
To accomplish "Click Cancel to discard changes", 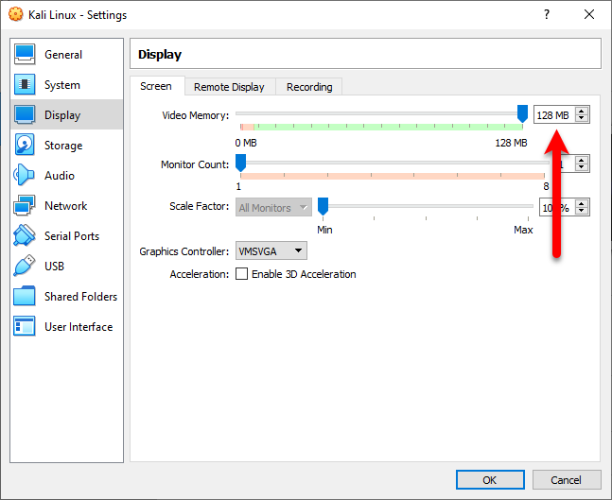I will pyautogui.click(x=567, y=480).
